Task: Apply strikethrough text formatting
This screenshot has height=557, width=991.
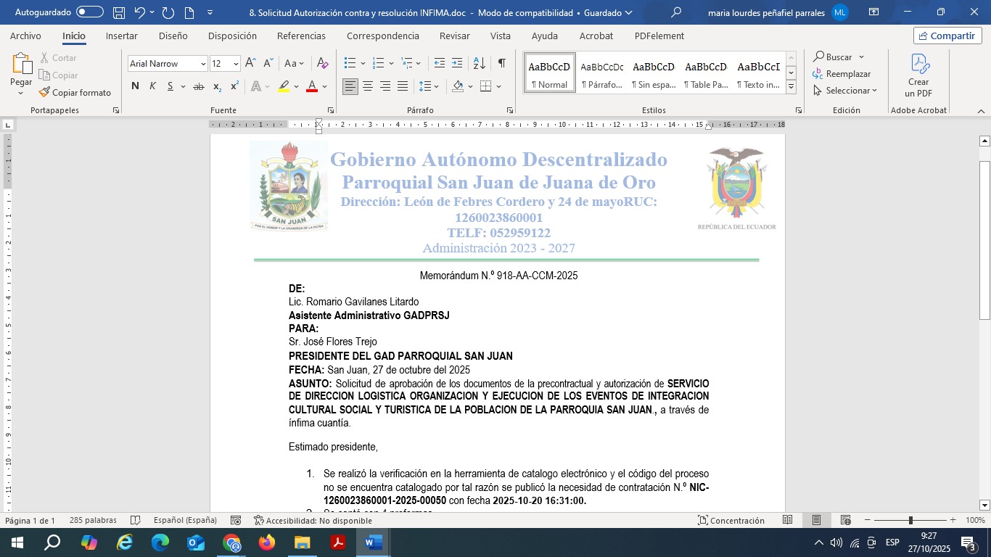Action: click(198, 86)
